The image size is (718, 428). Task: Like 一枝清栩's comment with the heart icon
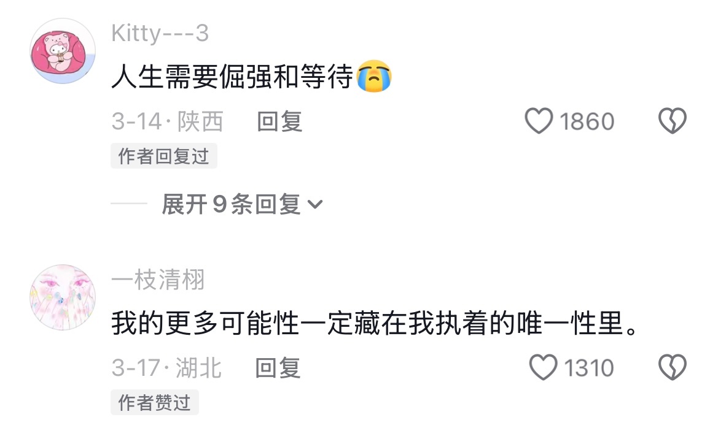[x=543, y=367]
